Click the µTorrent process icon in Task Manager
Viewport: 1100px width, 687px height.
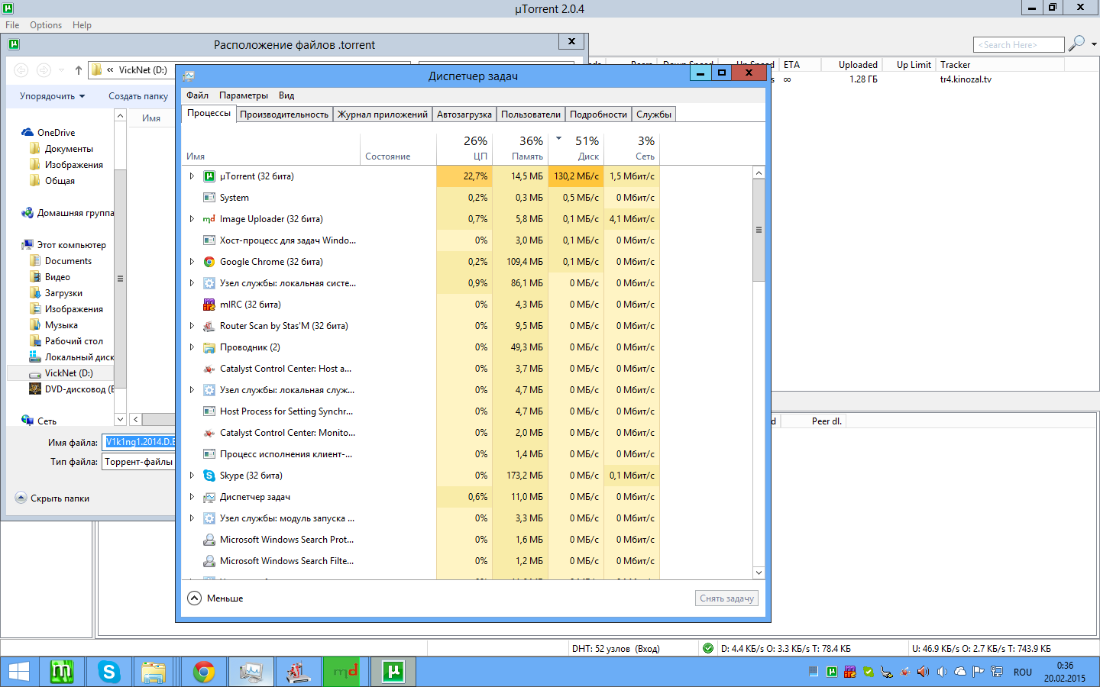click(x=209, y=176)
